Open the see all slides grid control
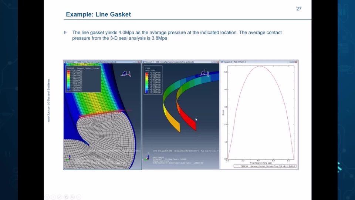Image resolution: width=355 pixels, height=200 pixels. coord(66,197)
